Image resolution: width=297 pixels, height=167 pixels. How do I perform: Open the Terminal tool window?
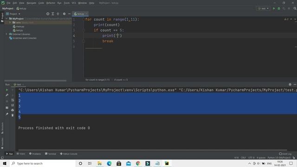coord(51,154)
